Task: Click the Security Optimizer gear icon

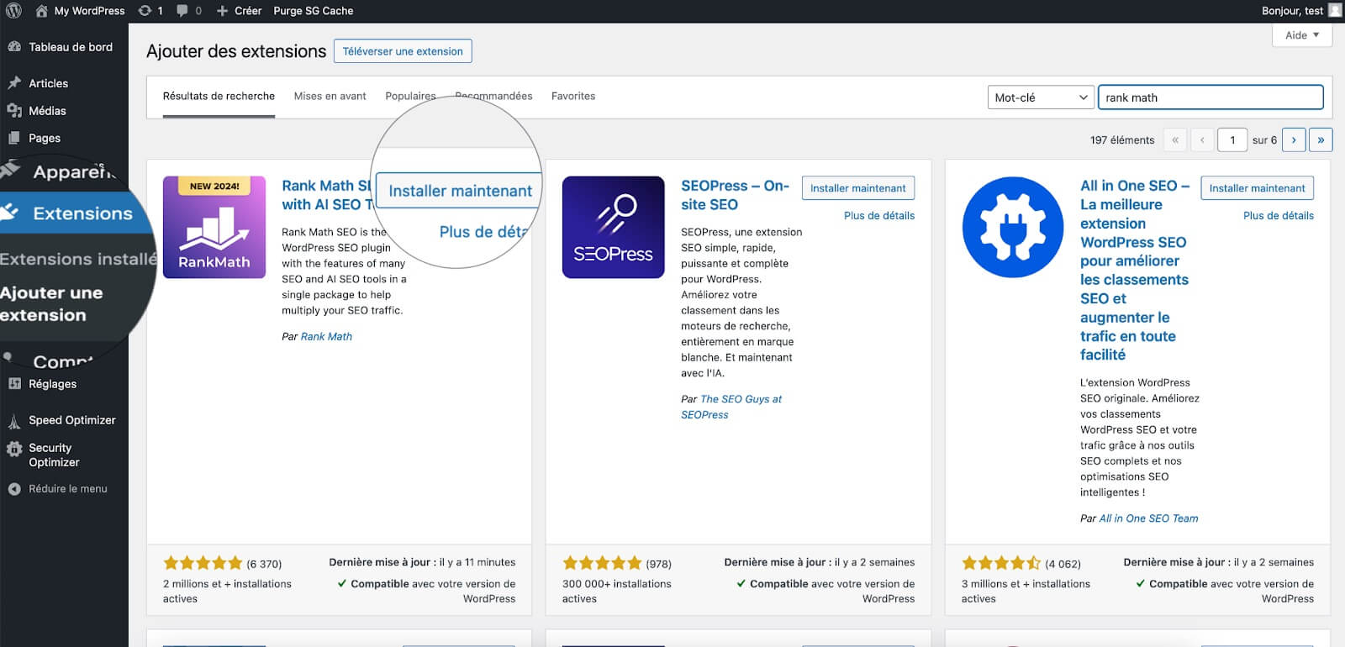Action: coord(14,450)
